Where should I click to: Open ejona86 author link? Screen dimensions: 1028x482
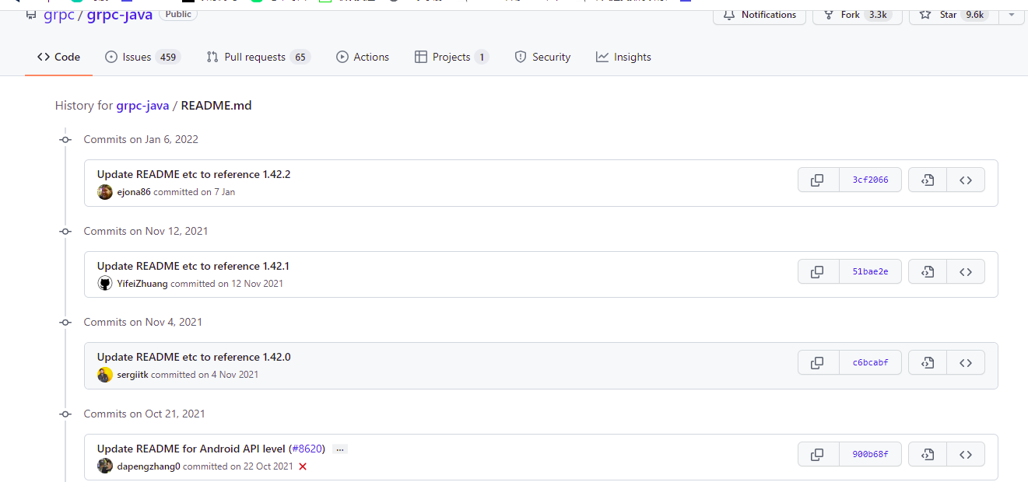(134, 192)
